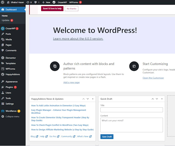Open the updates icon showing 8
The image size is (175, 146).
click(28, 2)
